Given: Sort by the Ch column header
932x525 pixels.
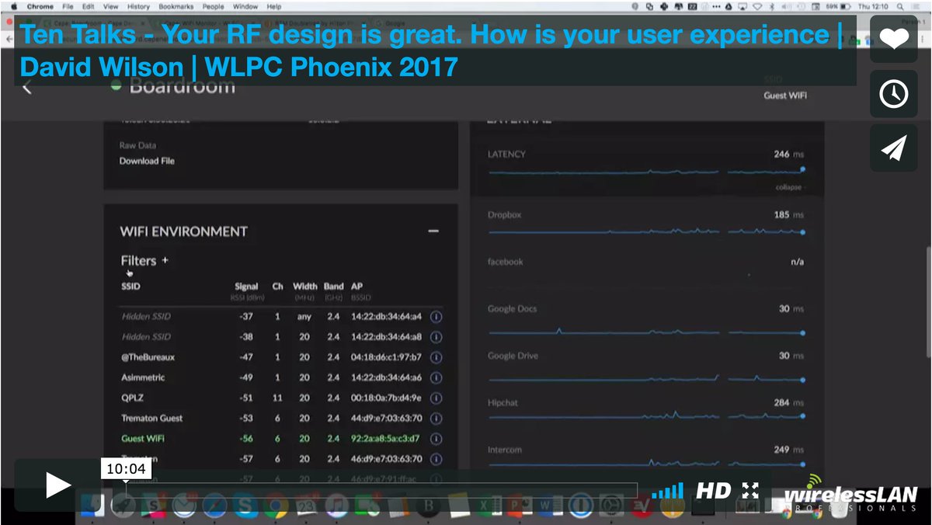Looking at the screenshot, I should point(277,287).
